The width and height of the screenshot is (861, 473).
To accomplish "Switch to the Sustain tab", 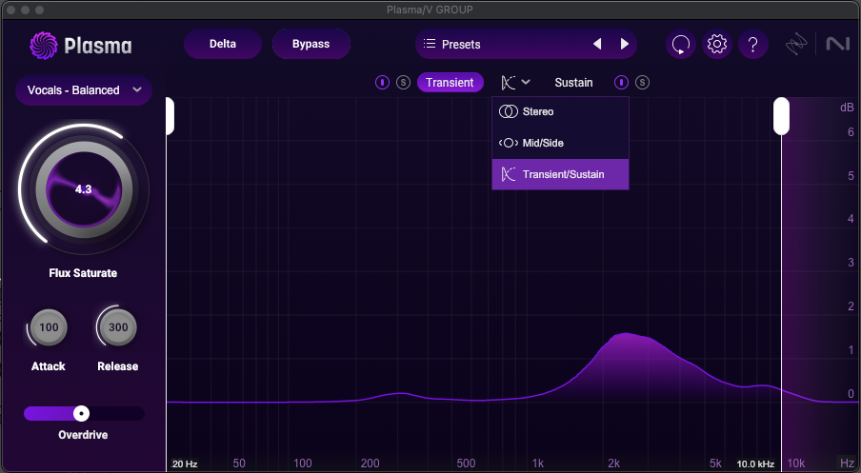I will (573, 82).
